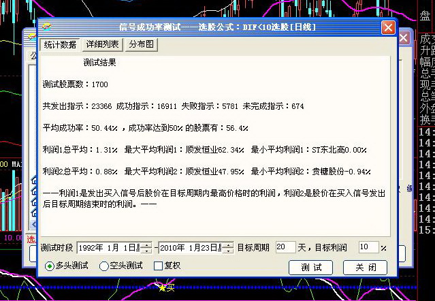Click the 最大平均利润1：顺发恒业62.34% text
435x301 pixels.
click(184, 150)
